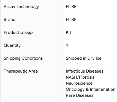Select the quantity value 1
The width and height of the screenshot is (117, 102).
click(x=67, y=45)
